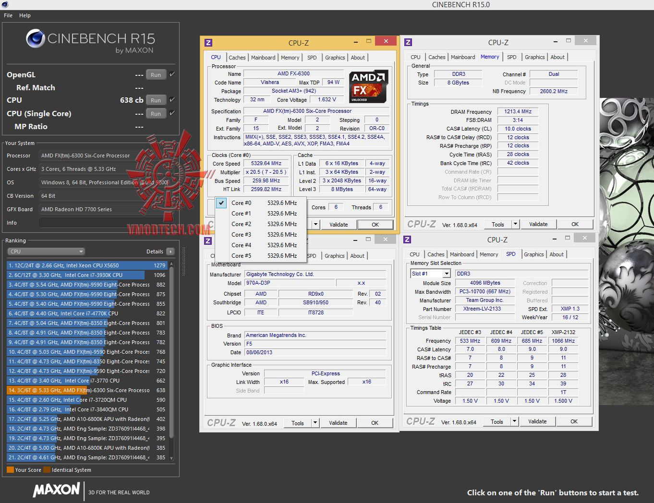Click the Z icon of the CPU-Z motherboard window
This screenshot has width=654, height=503.
click(x=208, y=240)
